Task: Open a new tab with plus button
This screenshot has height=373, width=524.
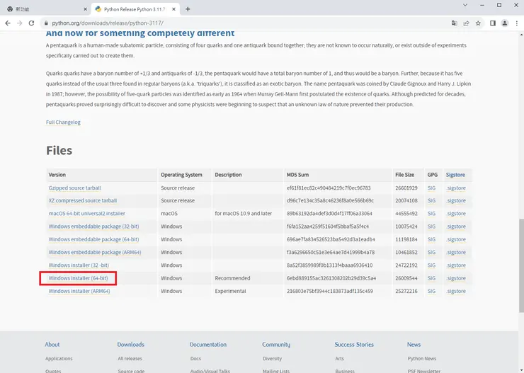Action: tap(188, 9)
